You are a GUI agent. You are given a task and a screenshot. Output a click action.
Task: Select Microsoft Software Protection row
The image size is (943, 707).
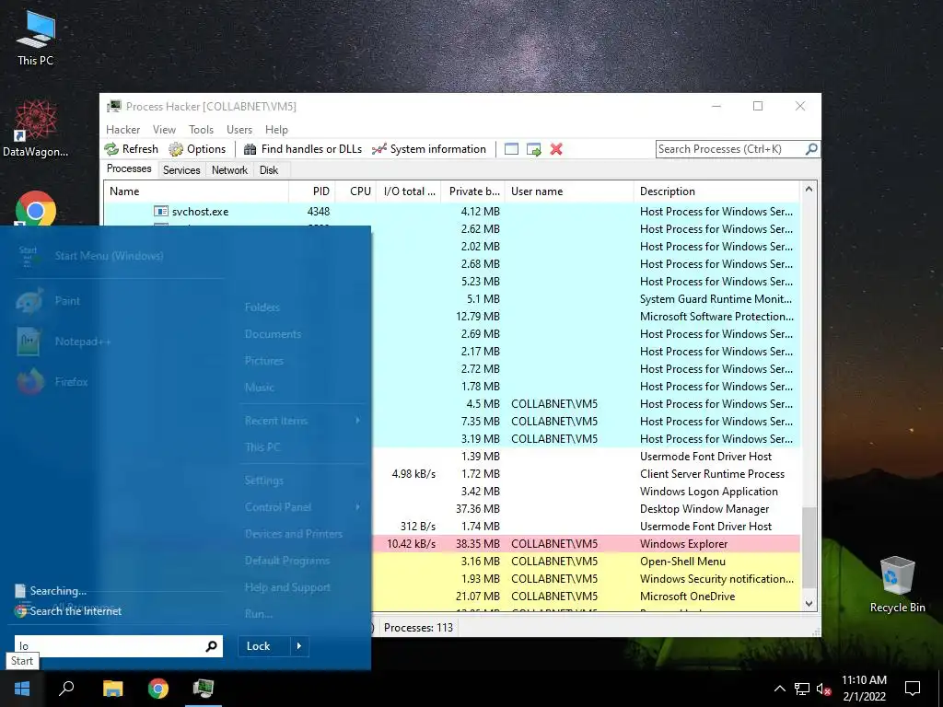(x=586, y=317)
